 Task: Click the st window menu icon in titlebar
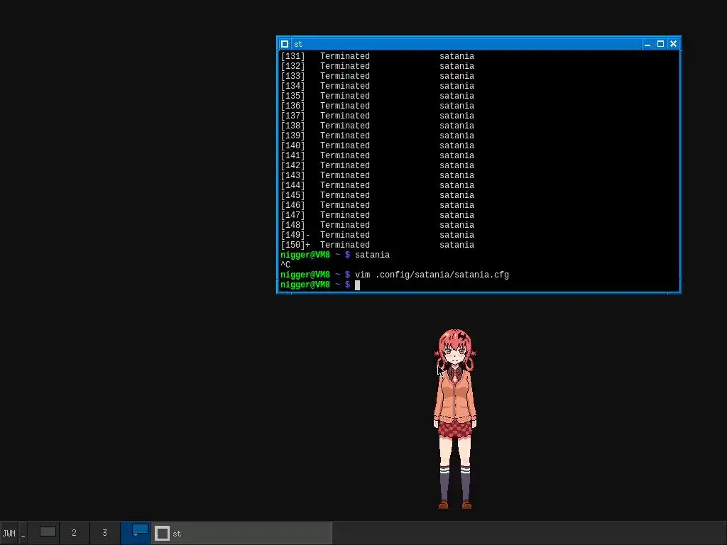click(x=285, y=44)
